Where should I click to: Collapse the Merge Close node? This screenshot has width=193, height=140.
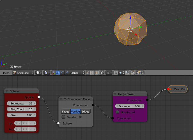[115, 94]
